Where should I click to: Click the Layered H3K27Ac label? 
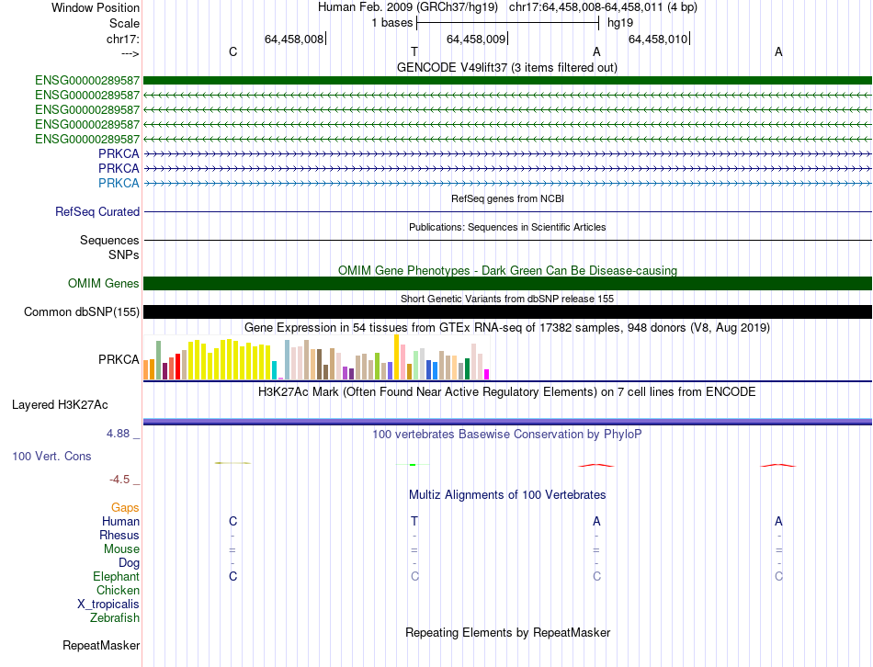point(60,405)
